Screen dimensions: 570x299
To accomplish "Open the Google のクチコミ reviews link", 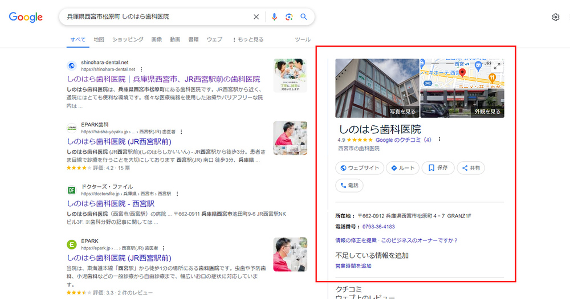I will [x=403, y=140].
